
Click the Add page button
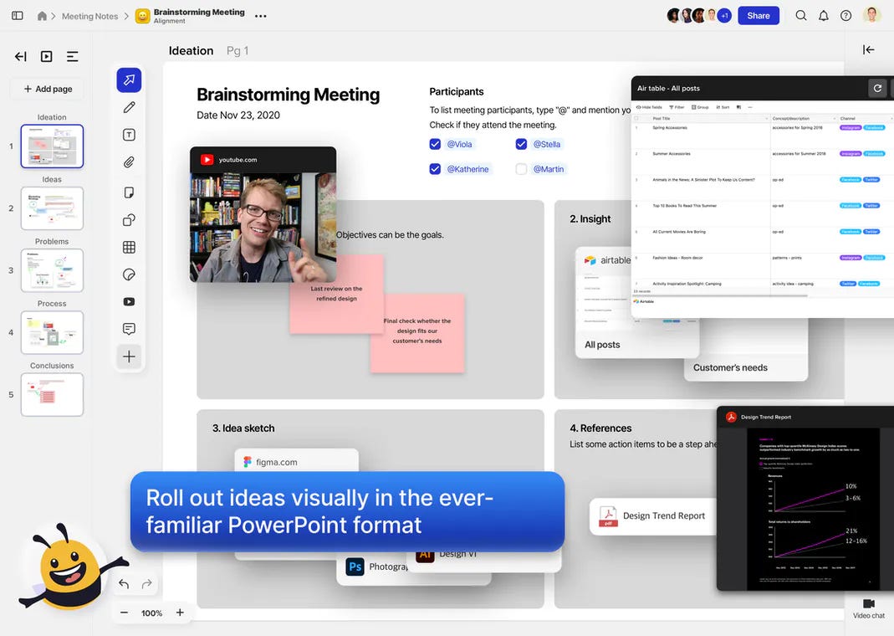[x=48, y=89]
